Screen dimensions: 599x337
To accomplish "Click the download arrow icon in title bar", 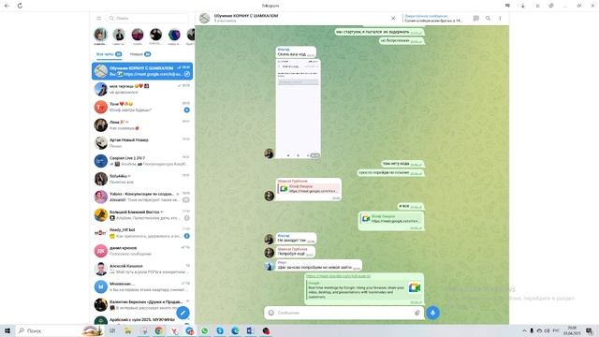I will (x=523, y=6).
